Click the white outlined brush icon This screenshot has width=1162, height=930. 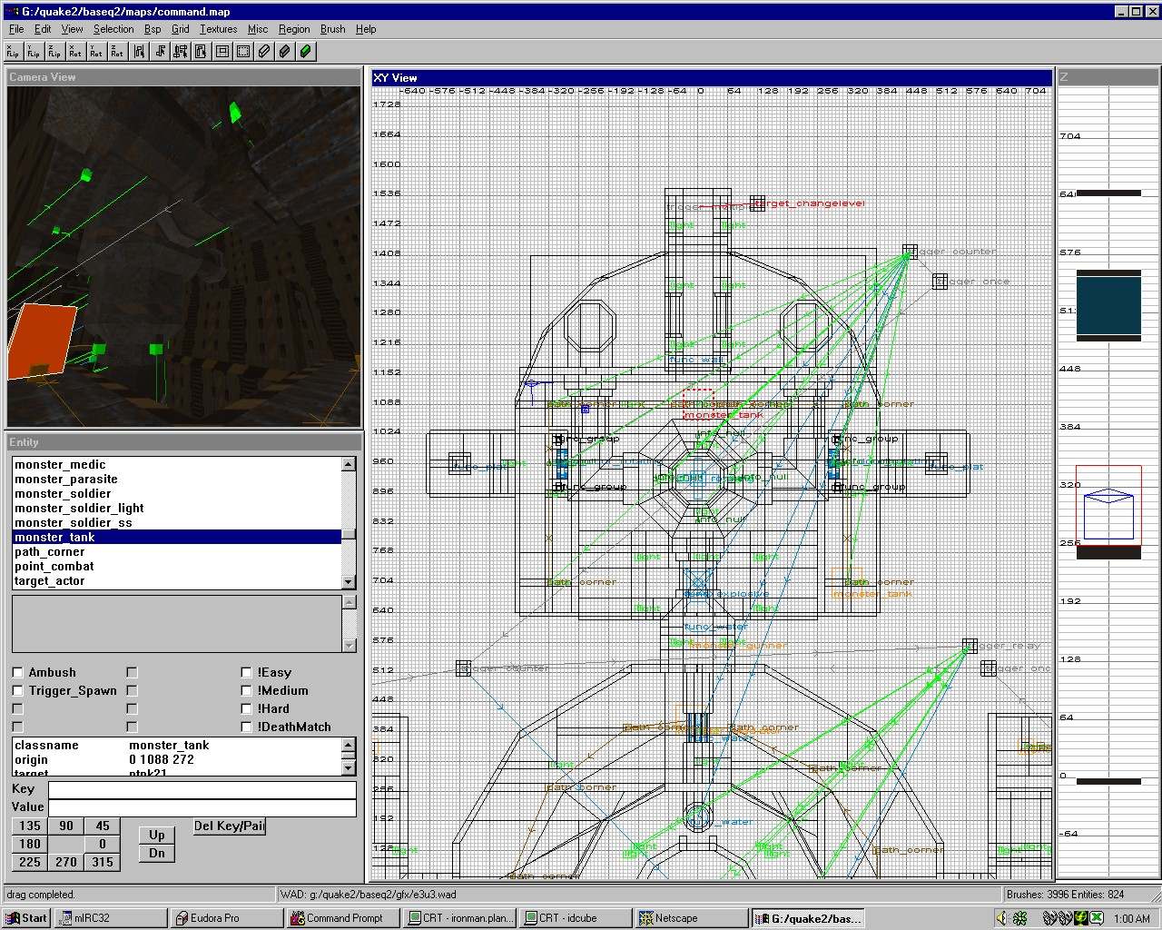coord(264,52)
